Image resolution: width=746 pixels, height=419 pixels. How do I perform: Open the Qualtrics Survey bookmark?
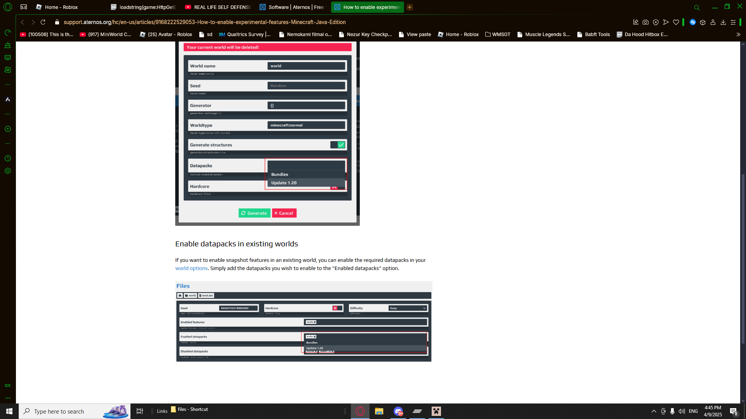point(245,35)
